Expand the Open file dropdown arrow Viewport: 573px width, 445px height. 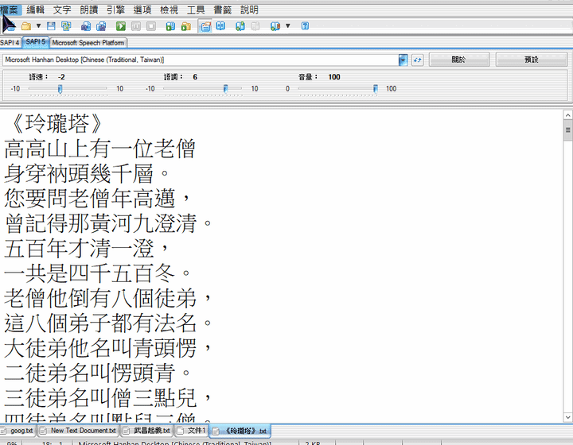38,26
